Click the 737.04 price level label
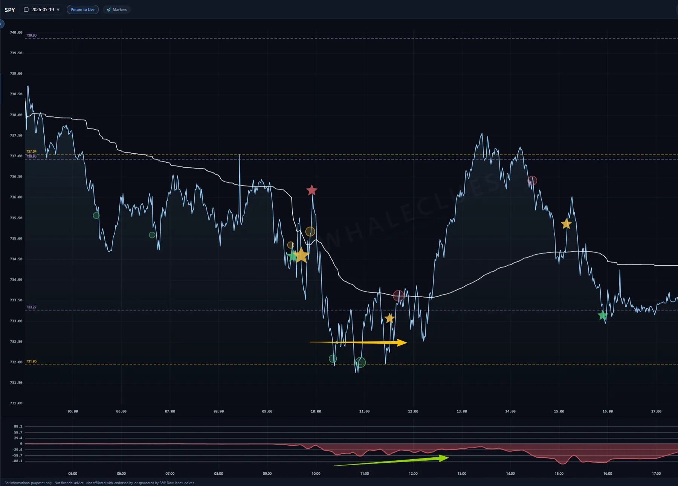678x486 pixels. tap(31, 151)
